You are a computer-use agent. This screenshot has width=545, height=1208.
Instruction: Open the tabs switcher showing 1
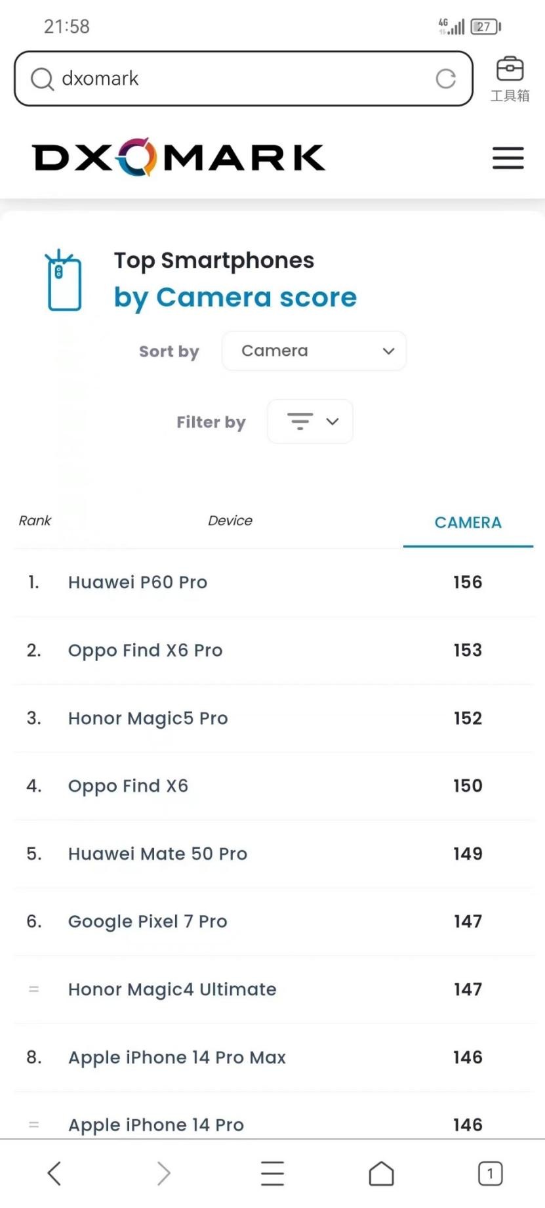coord(490,1173)
